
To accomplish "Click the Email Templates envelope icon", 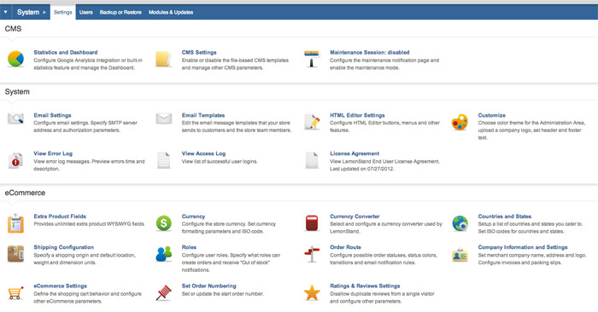I will pyautogui.click(x=164, y=118).
